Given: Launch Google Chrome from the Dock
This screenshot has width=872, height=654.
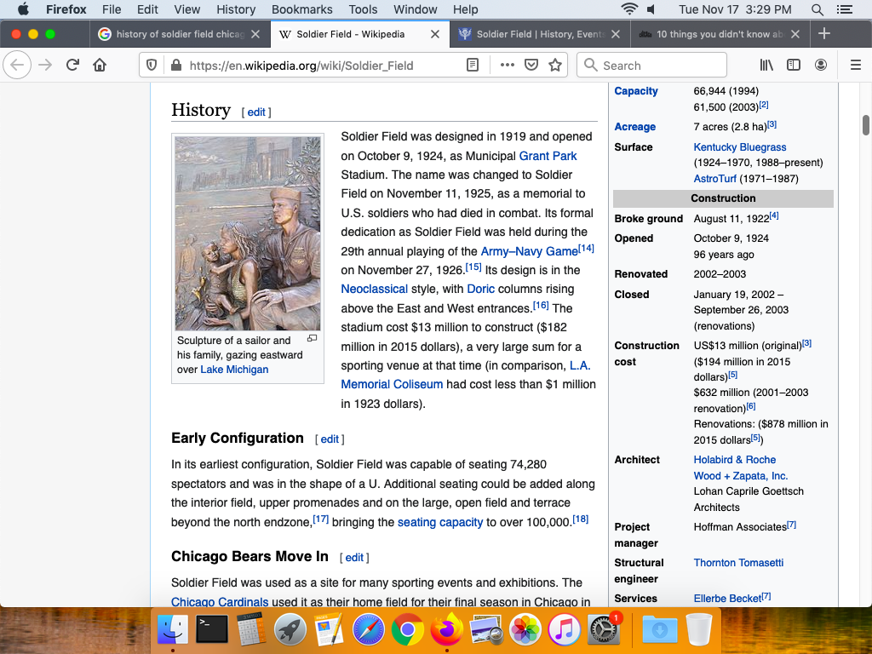Looking at the screenshot, I should coord(408,630).
